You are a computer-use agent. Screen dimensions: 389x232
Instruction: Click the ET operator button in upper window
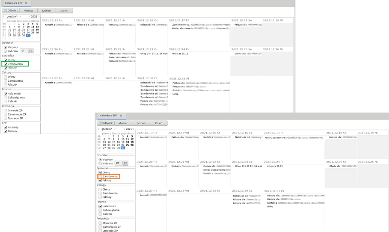(x=23, y=51)
